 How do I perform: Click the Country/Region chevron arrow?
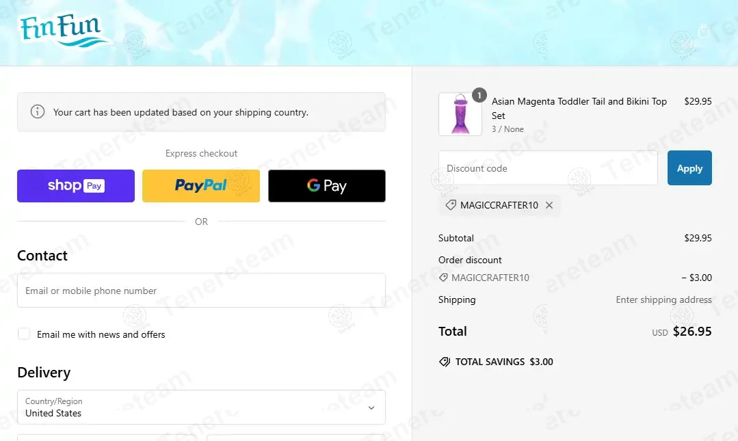371,407
